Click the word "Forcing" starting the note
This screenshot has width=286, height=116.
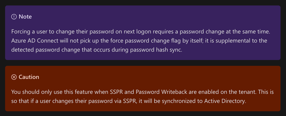(x=21, y=32)
